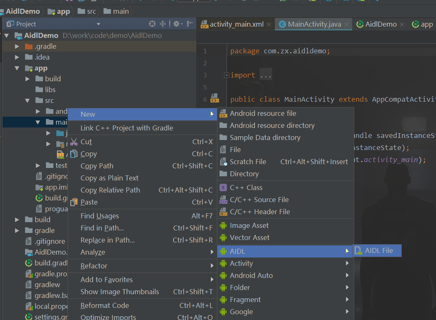Click the build.gradle gradle icon in app folder

click(39, 198)
